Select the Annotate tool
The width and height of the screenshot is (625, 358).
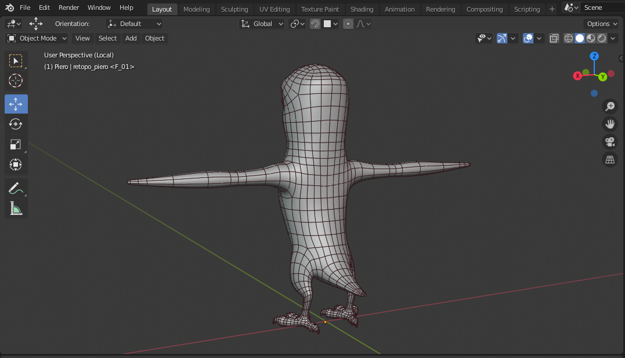[x=16, y=188]
